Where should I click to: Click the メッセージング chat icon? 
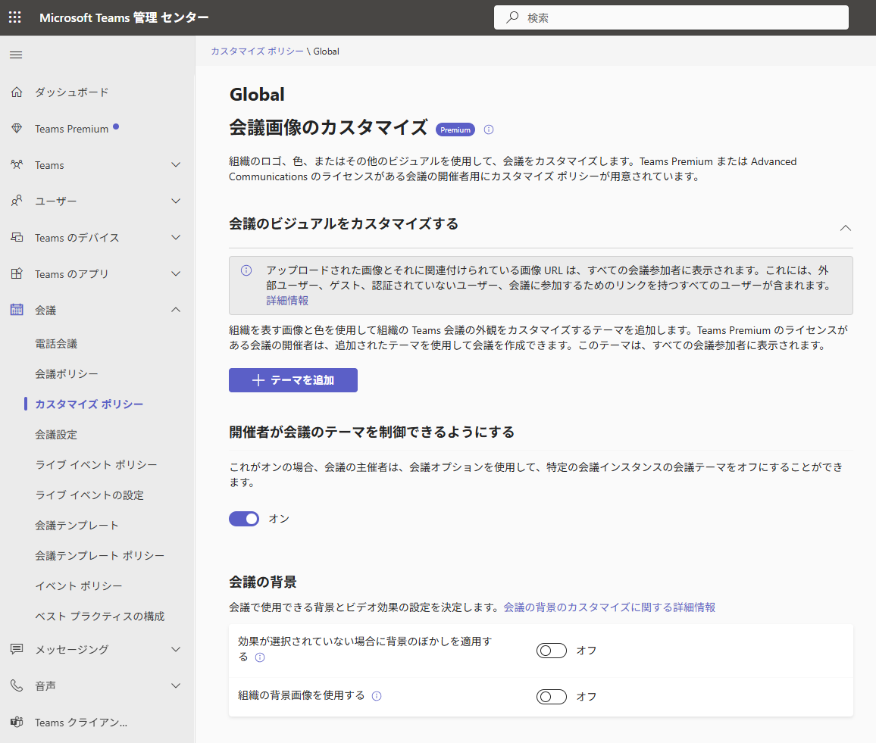17,649
